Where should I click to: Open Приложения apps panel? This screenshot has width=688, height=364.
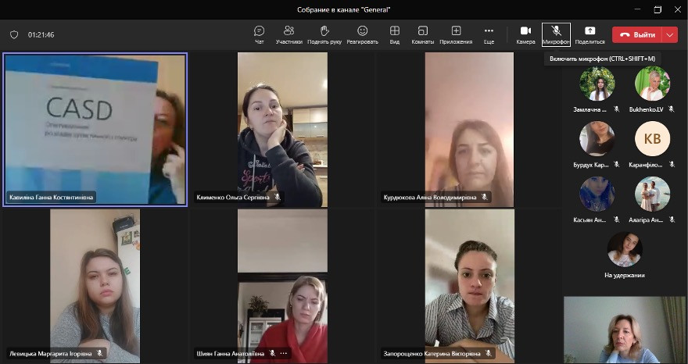click(456, 34)
